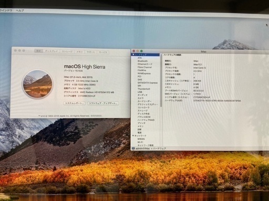
Task: Switch to the サポート tab
Action: (x=91, y=52)
